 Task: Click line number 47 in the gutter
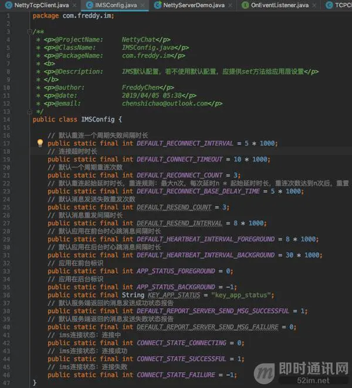click(x=6, y=383)
